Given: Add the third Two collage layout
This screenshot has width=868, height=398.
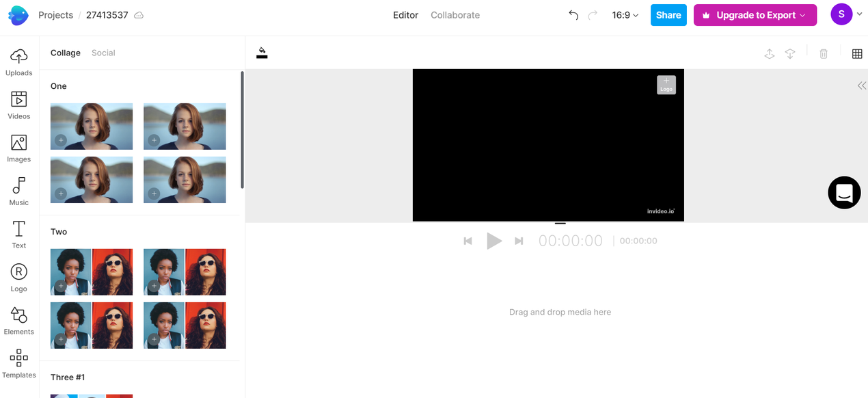Looking at the screenshot, I should [x=92, y=326].
